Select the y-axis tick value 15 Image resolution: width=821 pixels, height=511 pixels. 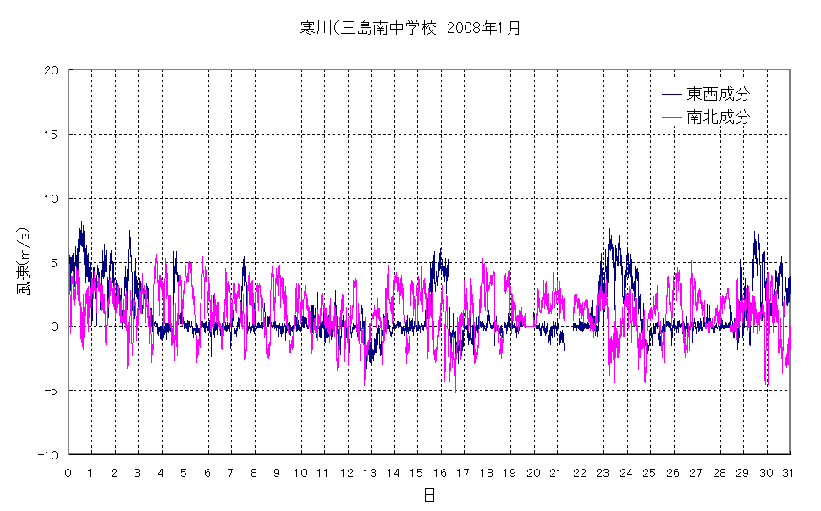point(52,135)
